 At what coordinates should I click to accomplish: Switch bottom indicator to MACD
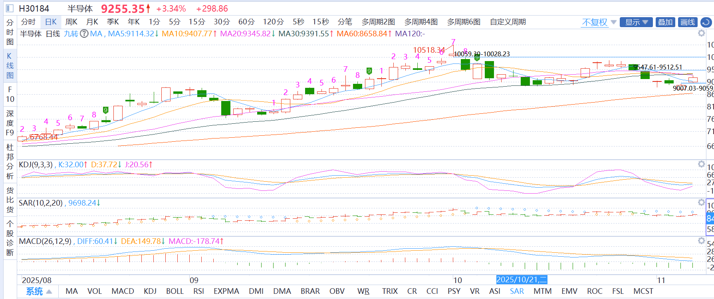tap(123, 291)
